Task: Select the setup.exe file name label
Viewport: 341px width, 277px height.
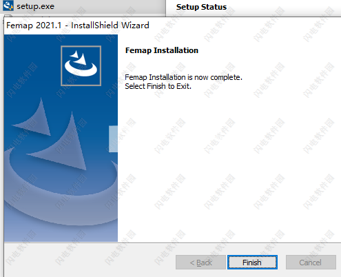Action: point(35,6)
